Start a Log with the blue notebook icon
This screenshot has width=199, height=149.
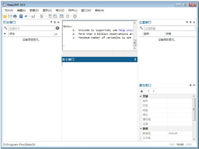pyautogui.click(x=21, y=16)
